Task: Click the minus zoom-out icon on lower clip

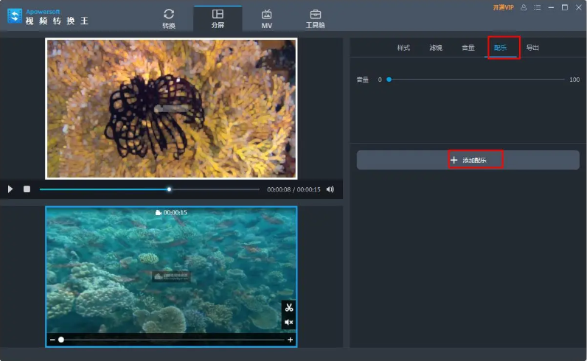Action: click(x=52, y=340)
